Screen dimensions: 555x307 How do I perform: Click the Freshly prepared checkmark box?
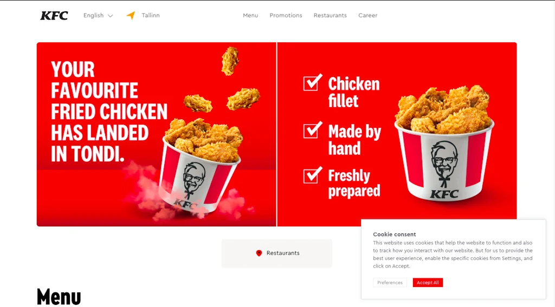pos(313,175)
